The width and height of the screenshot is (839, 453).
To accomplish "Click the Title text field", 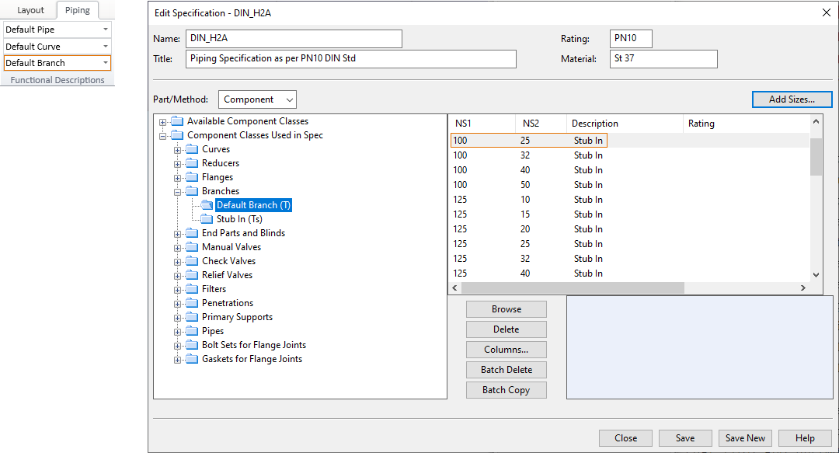I will (x=351, y=59).
